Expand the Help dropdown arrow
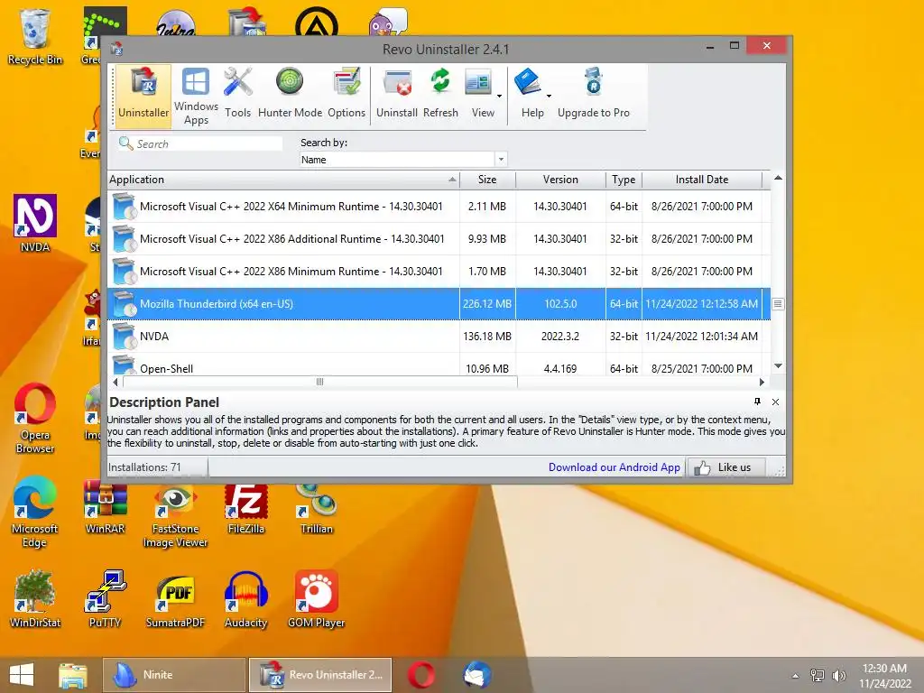924x693 pixels. [549, 96]
